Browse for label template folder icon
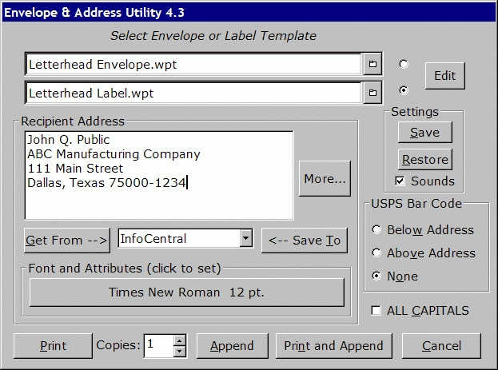The height and width of the screenshot is (370, 498). click(373, 93)
